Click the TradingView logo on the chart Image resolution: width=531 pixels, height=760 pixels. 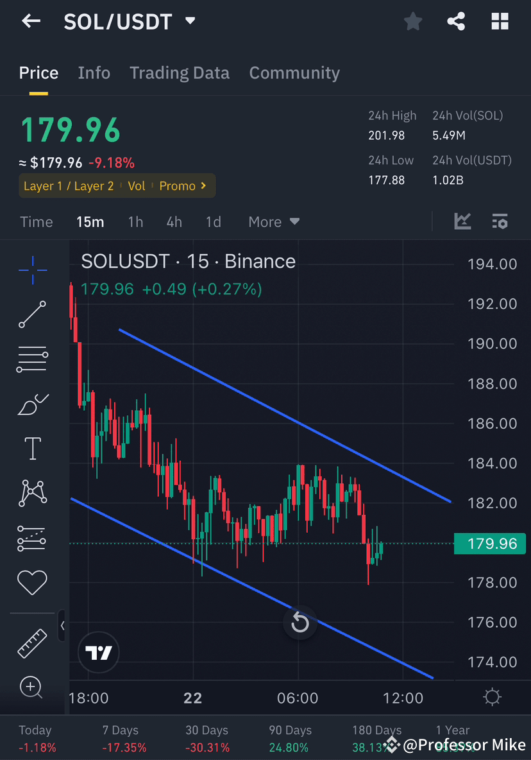point(98,652)
